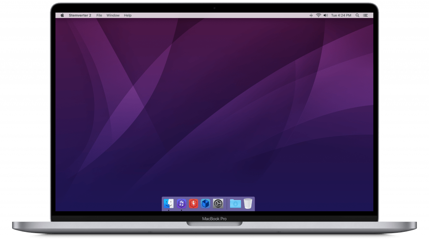Open the Help menu
Screen dimensions: 429x239
point(128,16)
